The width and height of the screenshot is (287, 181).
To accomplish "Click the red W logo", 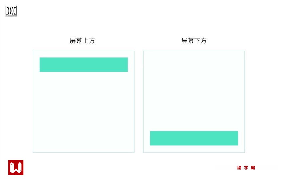I will [16, 168].
